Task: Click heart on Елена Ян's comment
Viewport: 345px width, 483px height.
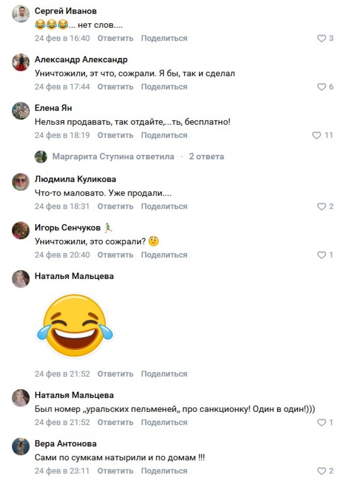Action: [317, 135]
